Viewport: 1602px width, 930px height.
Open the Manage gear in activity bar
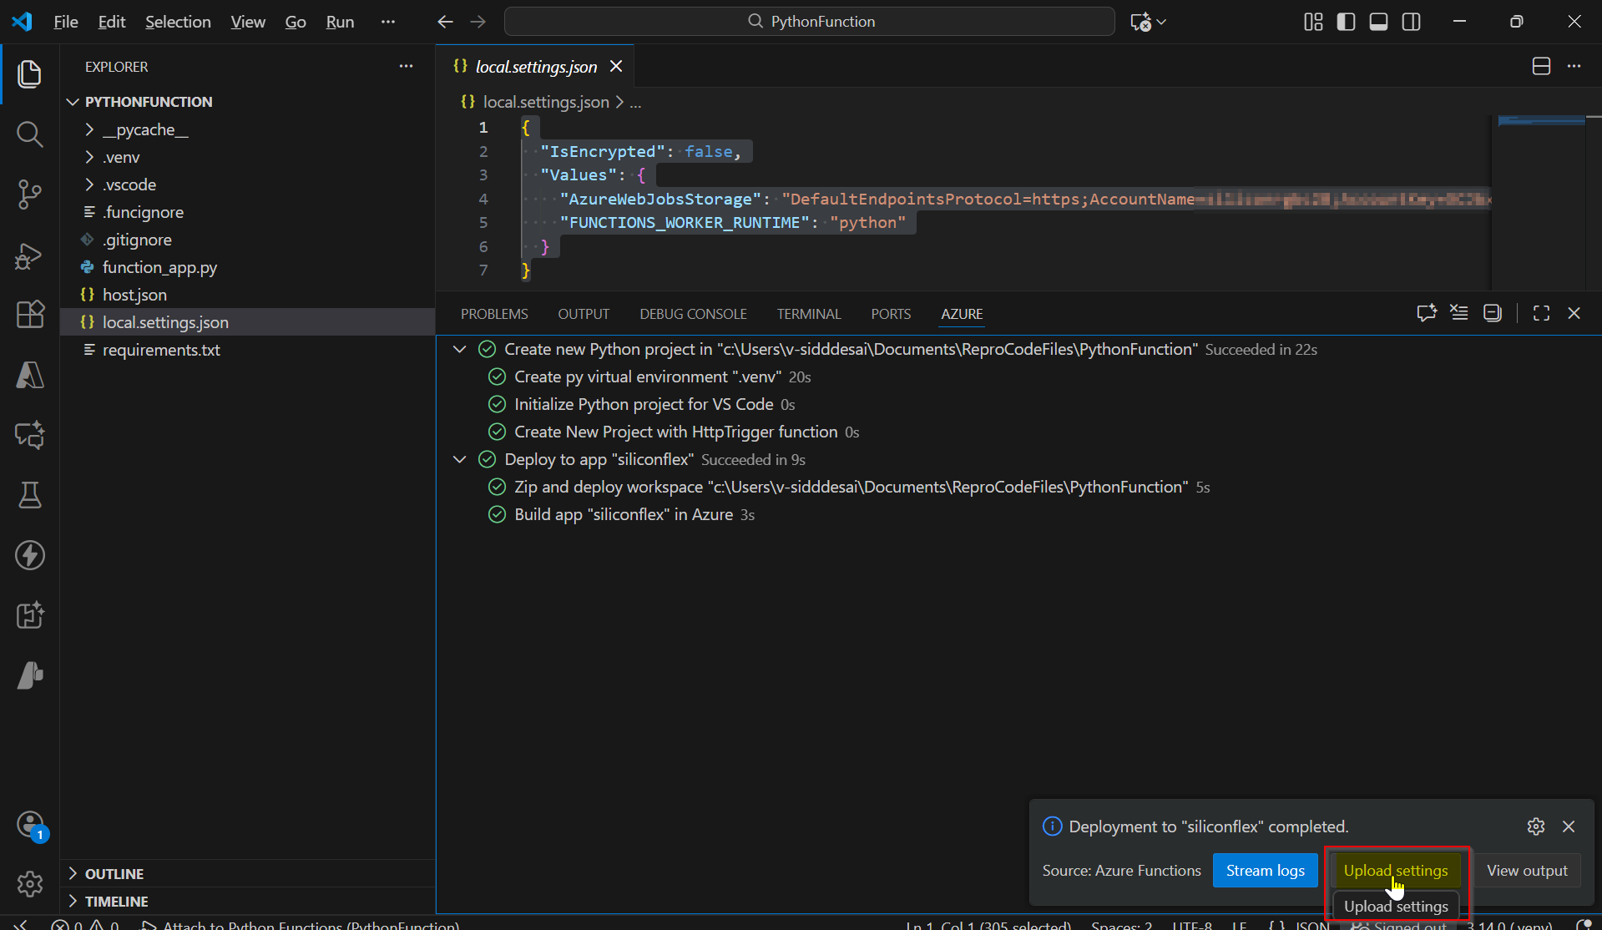click(29, 883)
